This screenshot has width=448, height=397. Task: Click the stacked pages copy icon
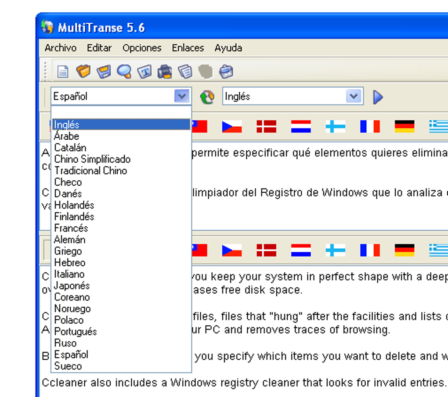tap(185, 72)
